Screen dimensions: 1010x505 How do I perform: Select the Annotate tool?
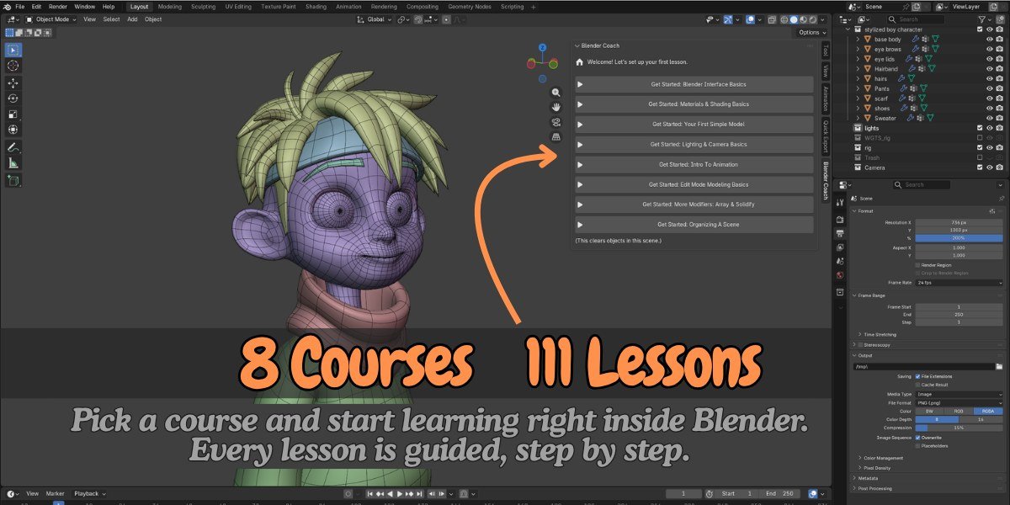tap(13, 147)
